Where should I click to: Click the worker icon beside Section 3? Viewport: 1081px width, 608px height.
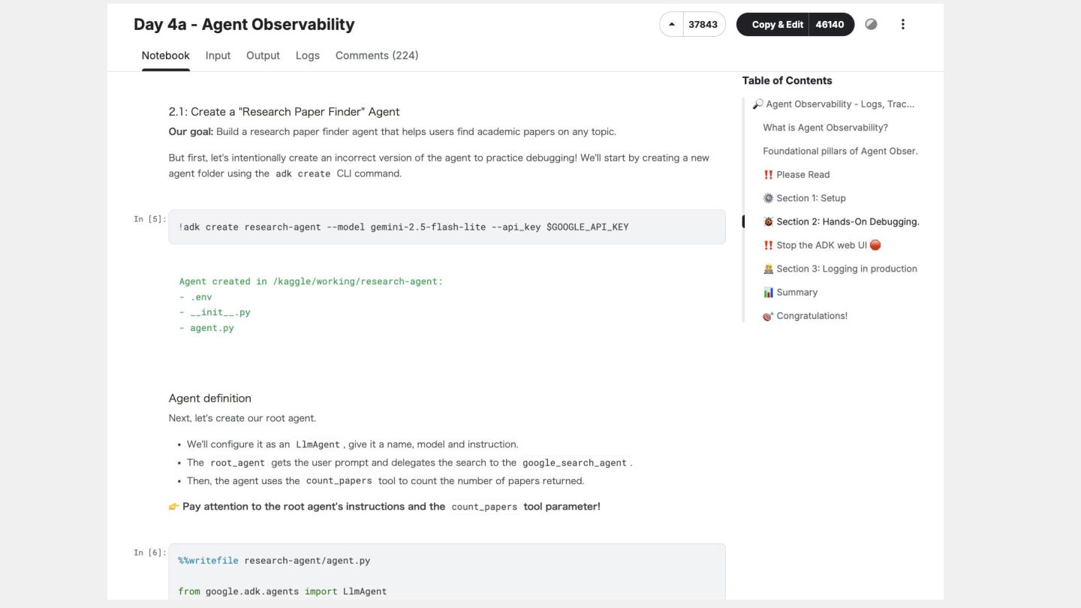click(768, 269)
